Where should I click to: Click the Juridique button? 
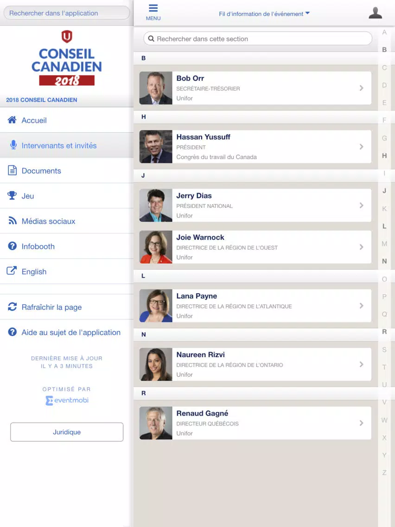(66, 432)
